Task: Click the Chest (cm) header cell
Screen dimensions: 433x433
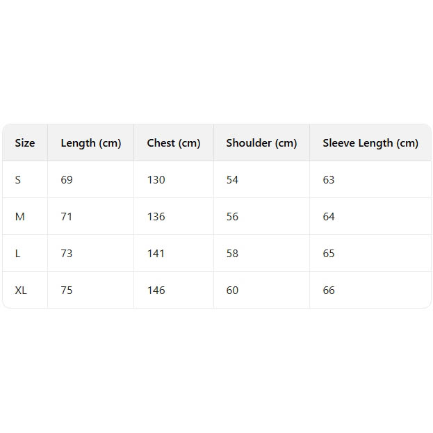Action: coord(174,143)
